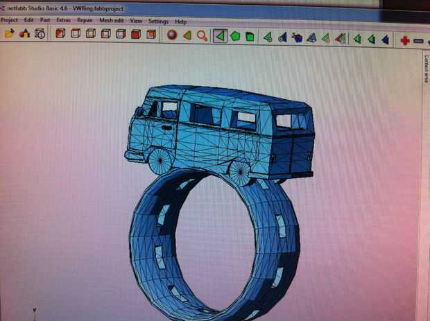
Task: Select the last orange-faced view cube icon
Action: [150, 35]
